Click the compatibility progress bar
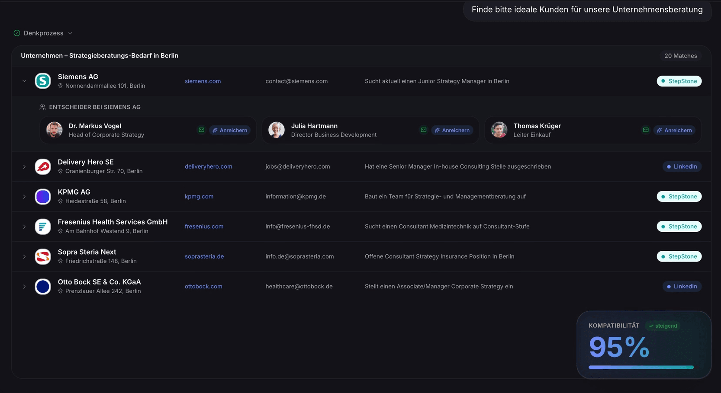This screenshot has width=721, height=393. [641, 367]
